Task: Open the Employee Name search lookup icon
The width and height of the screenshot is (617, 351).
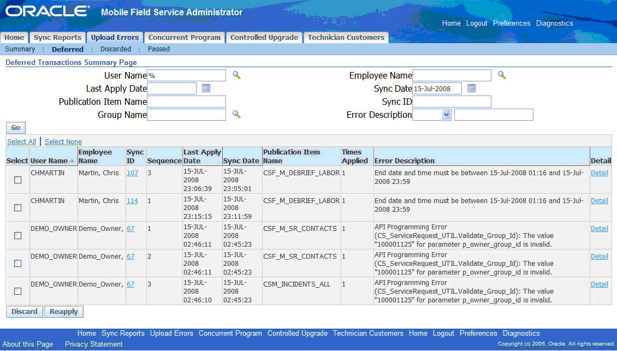Action: [502, 75]
